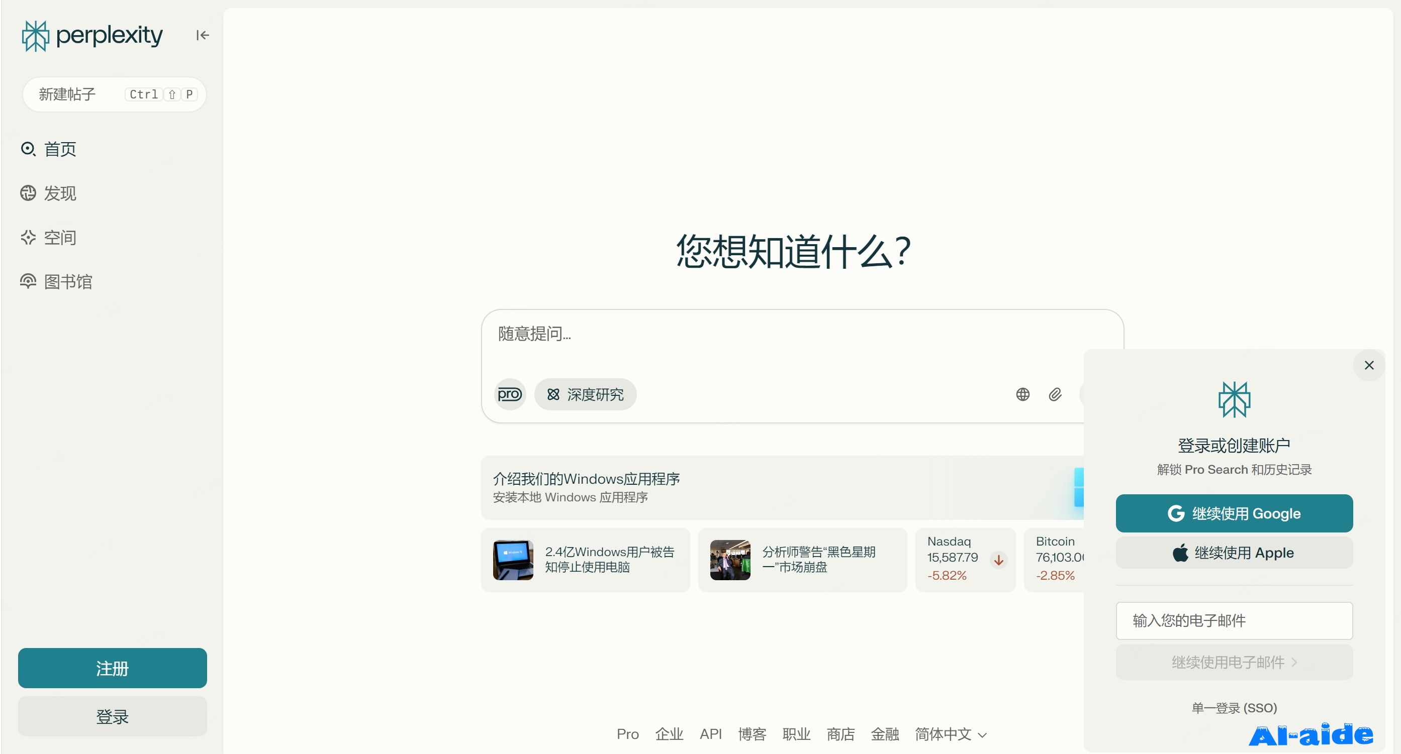Open API footer link
The height and width of the screenshot is (754, 1401).
710,734
